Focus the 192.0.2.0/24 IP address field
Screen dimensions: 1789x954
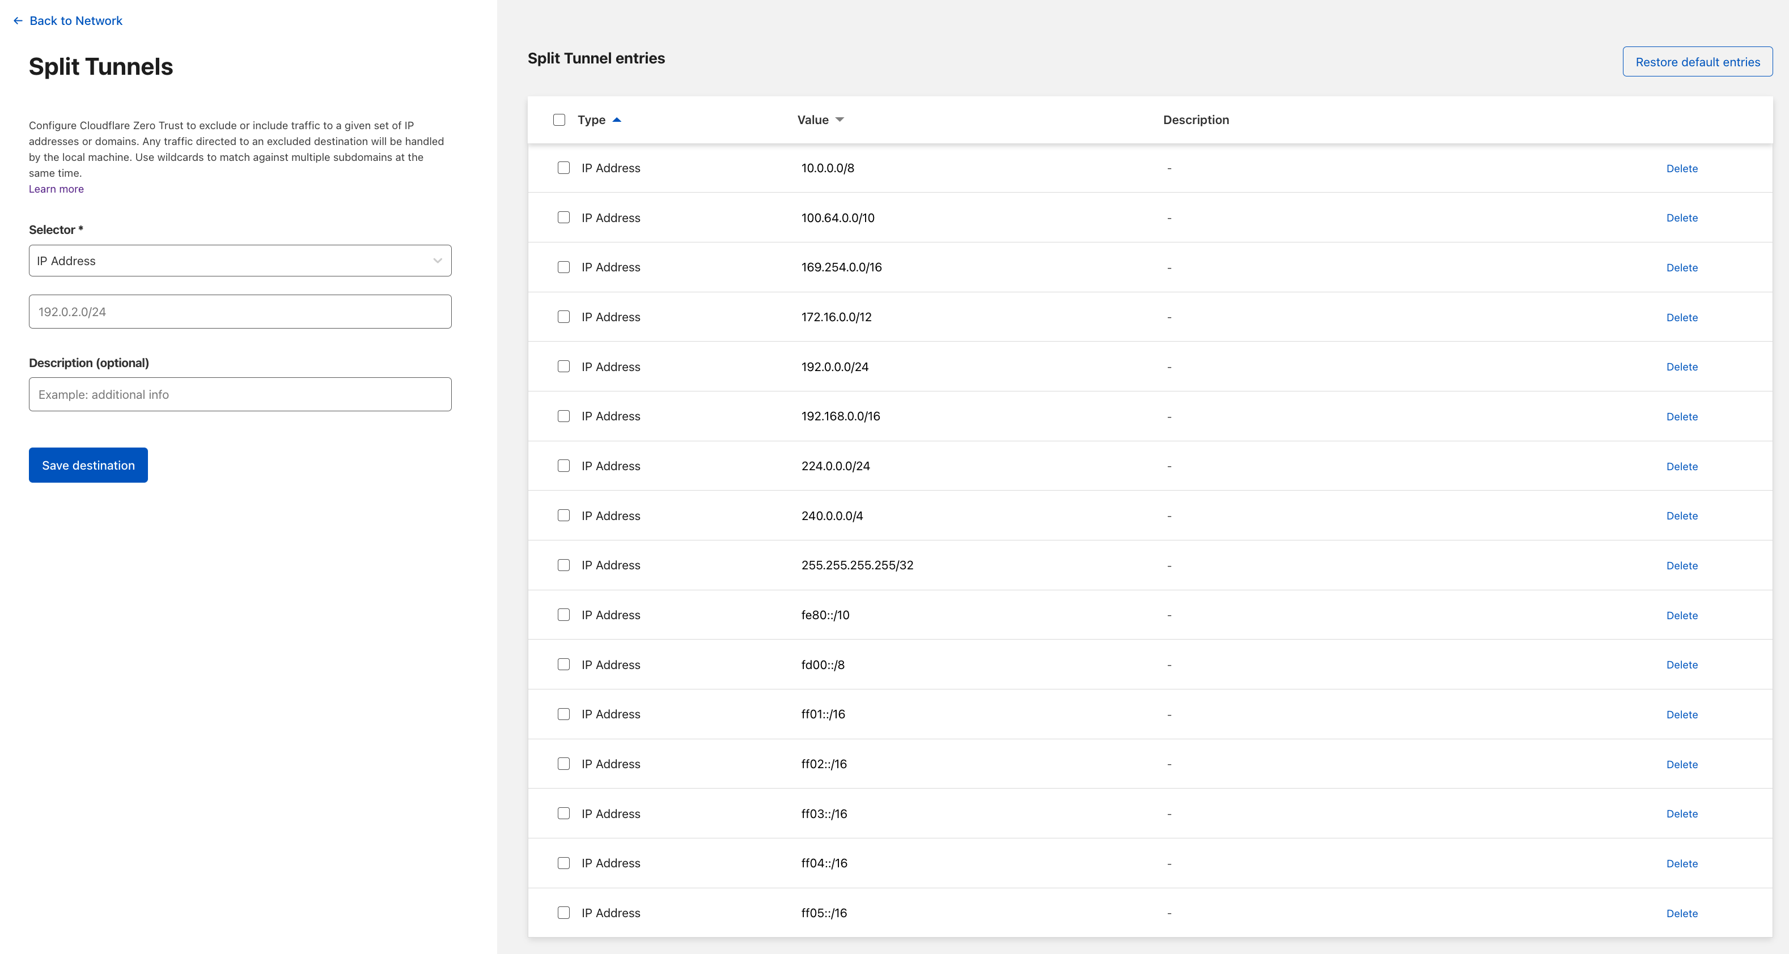pos(240,312)
